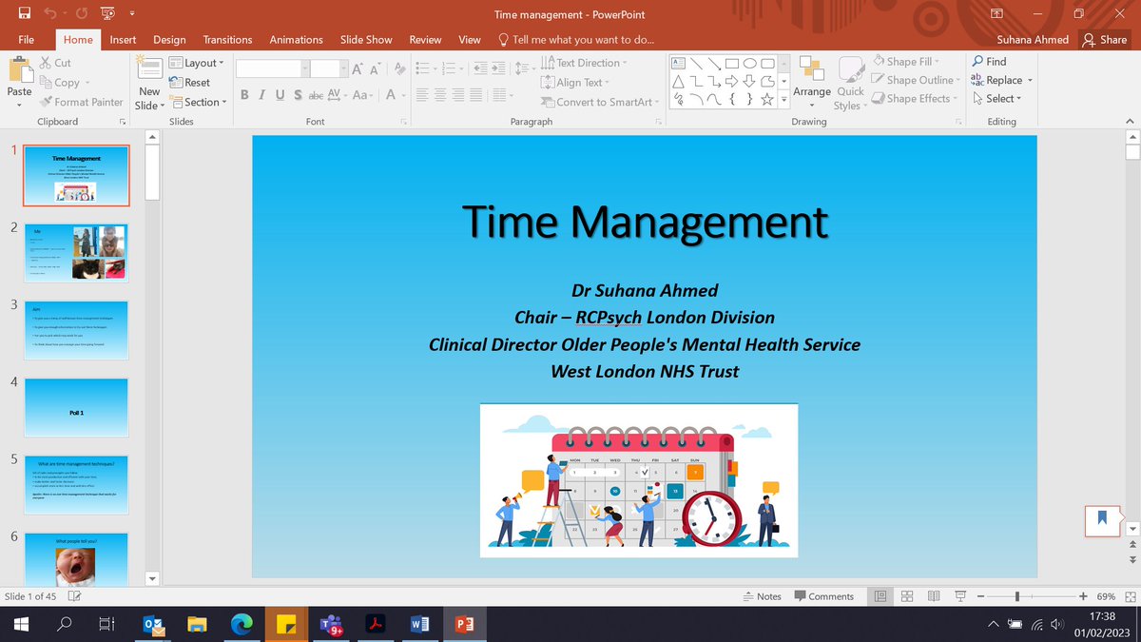The image size is (1141, 642).
Task: Reset the slide layout with Reset
Action: 190,83
